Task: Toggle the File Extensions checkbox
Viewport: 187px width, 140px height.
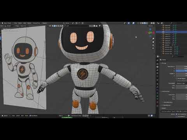Action: pyautogui.click(x=176, y=114)
